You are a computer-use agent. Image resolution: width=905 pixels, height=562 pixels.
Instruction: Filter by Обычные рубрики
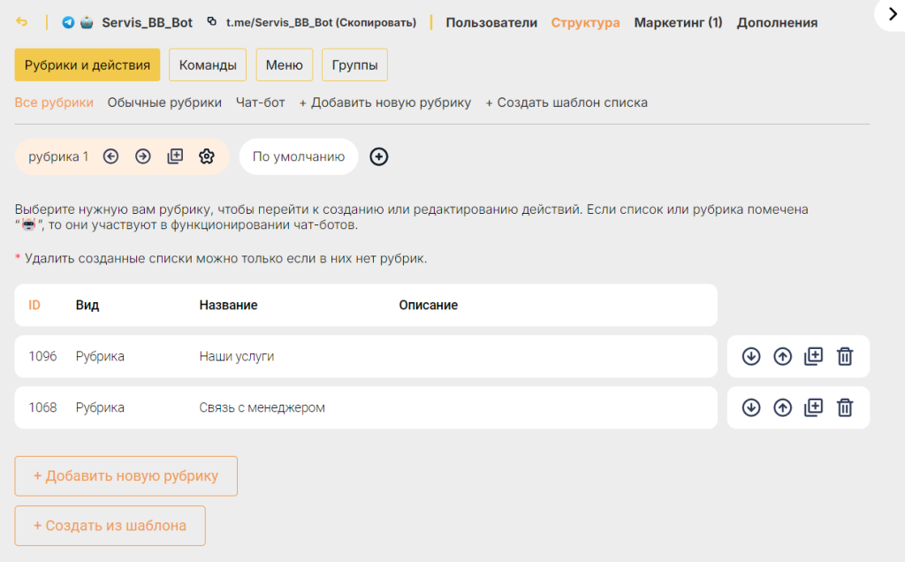click(164, 103)
